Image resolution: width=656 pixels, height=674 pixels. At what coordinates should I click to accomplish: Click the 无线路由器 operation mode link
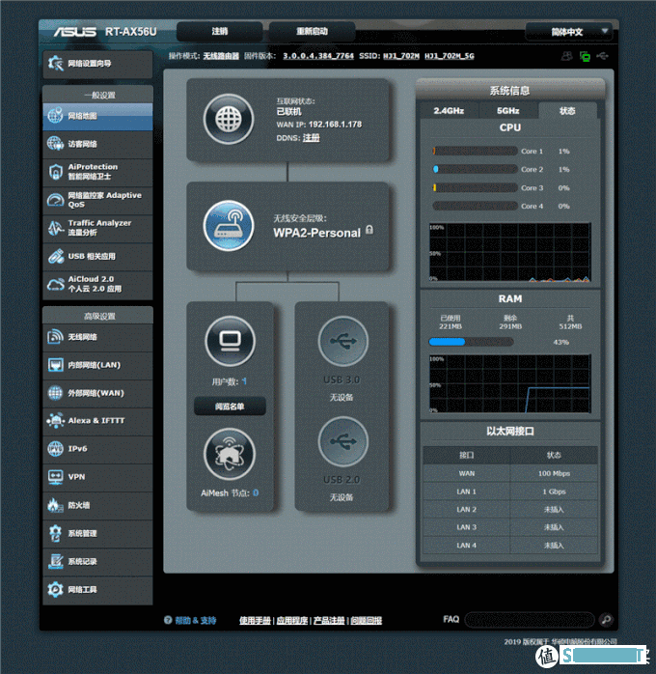[221, 56]
